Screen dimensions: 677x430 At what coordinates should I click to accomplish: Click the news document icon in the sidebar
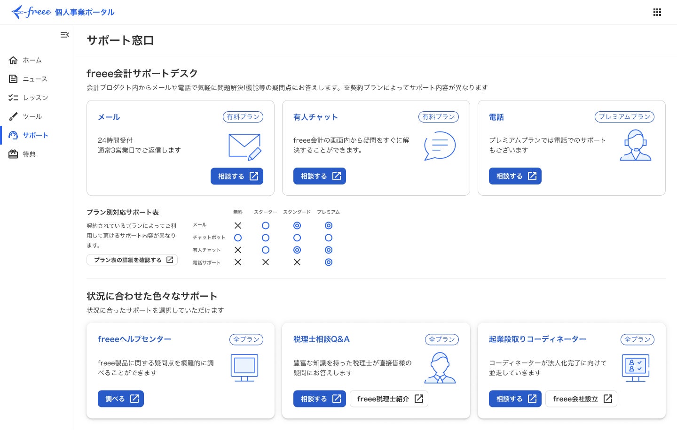13,79
